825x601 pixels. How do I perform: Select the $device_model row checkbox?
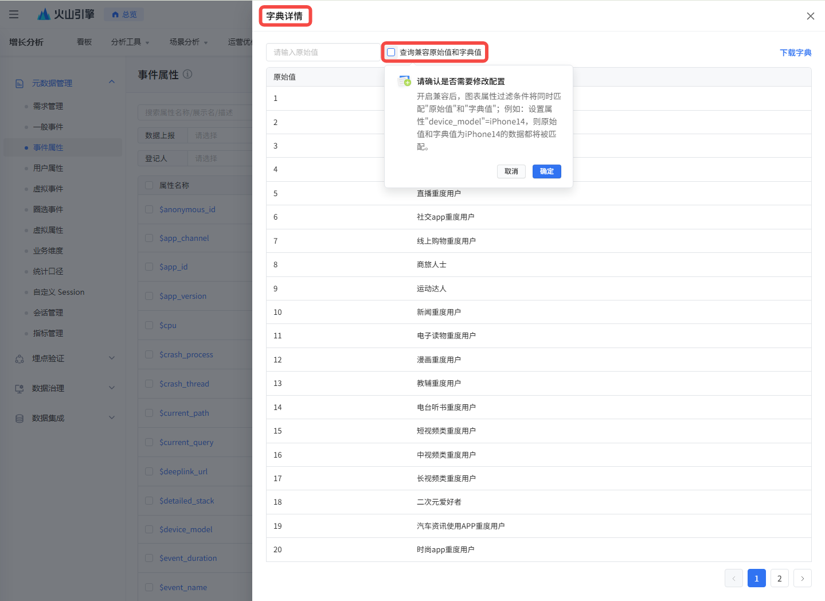149,529
